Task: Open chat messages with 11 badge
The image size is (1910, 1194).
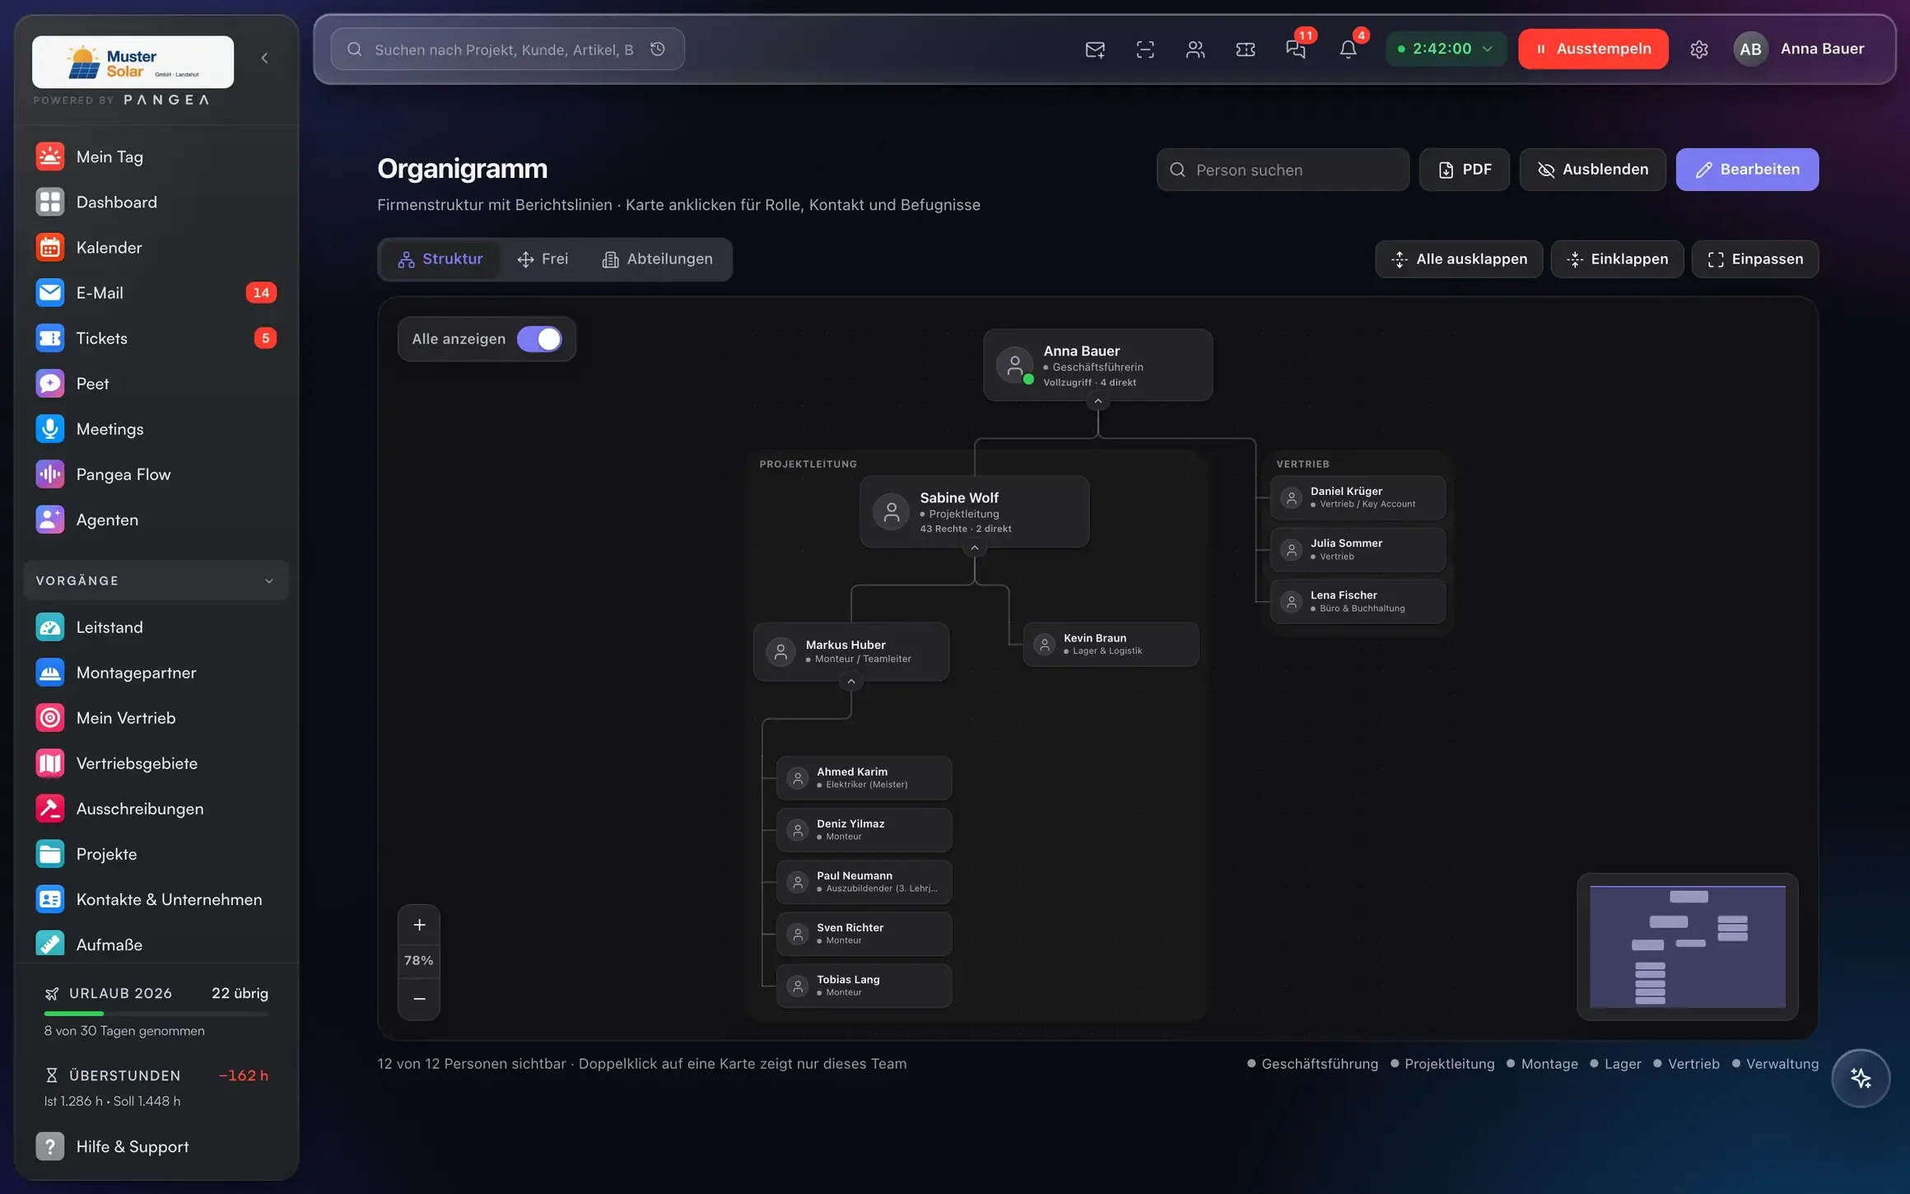Action: tap(1296, 49)
